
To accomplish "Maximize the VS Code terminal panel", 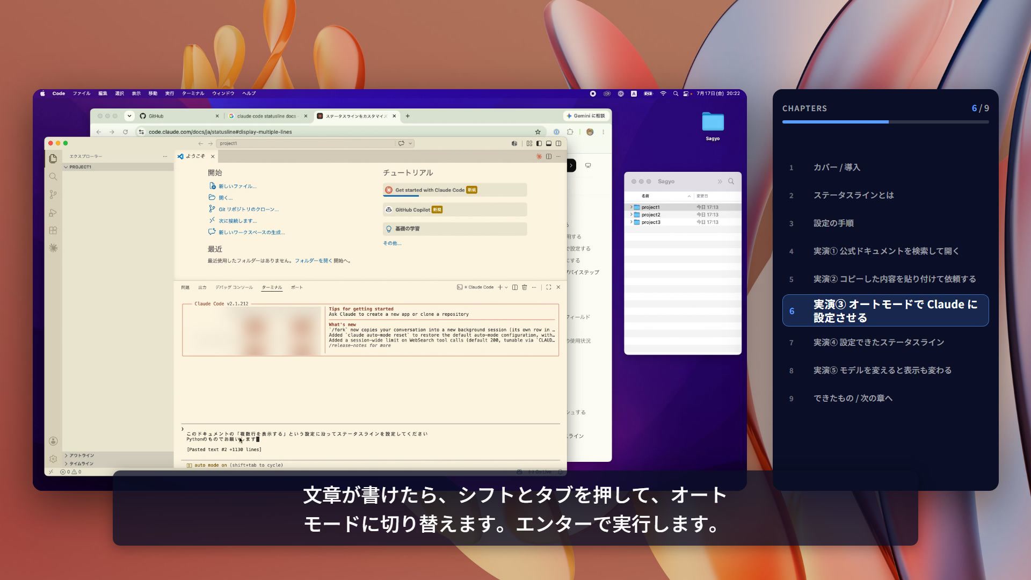I will pos(548,287).
